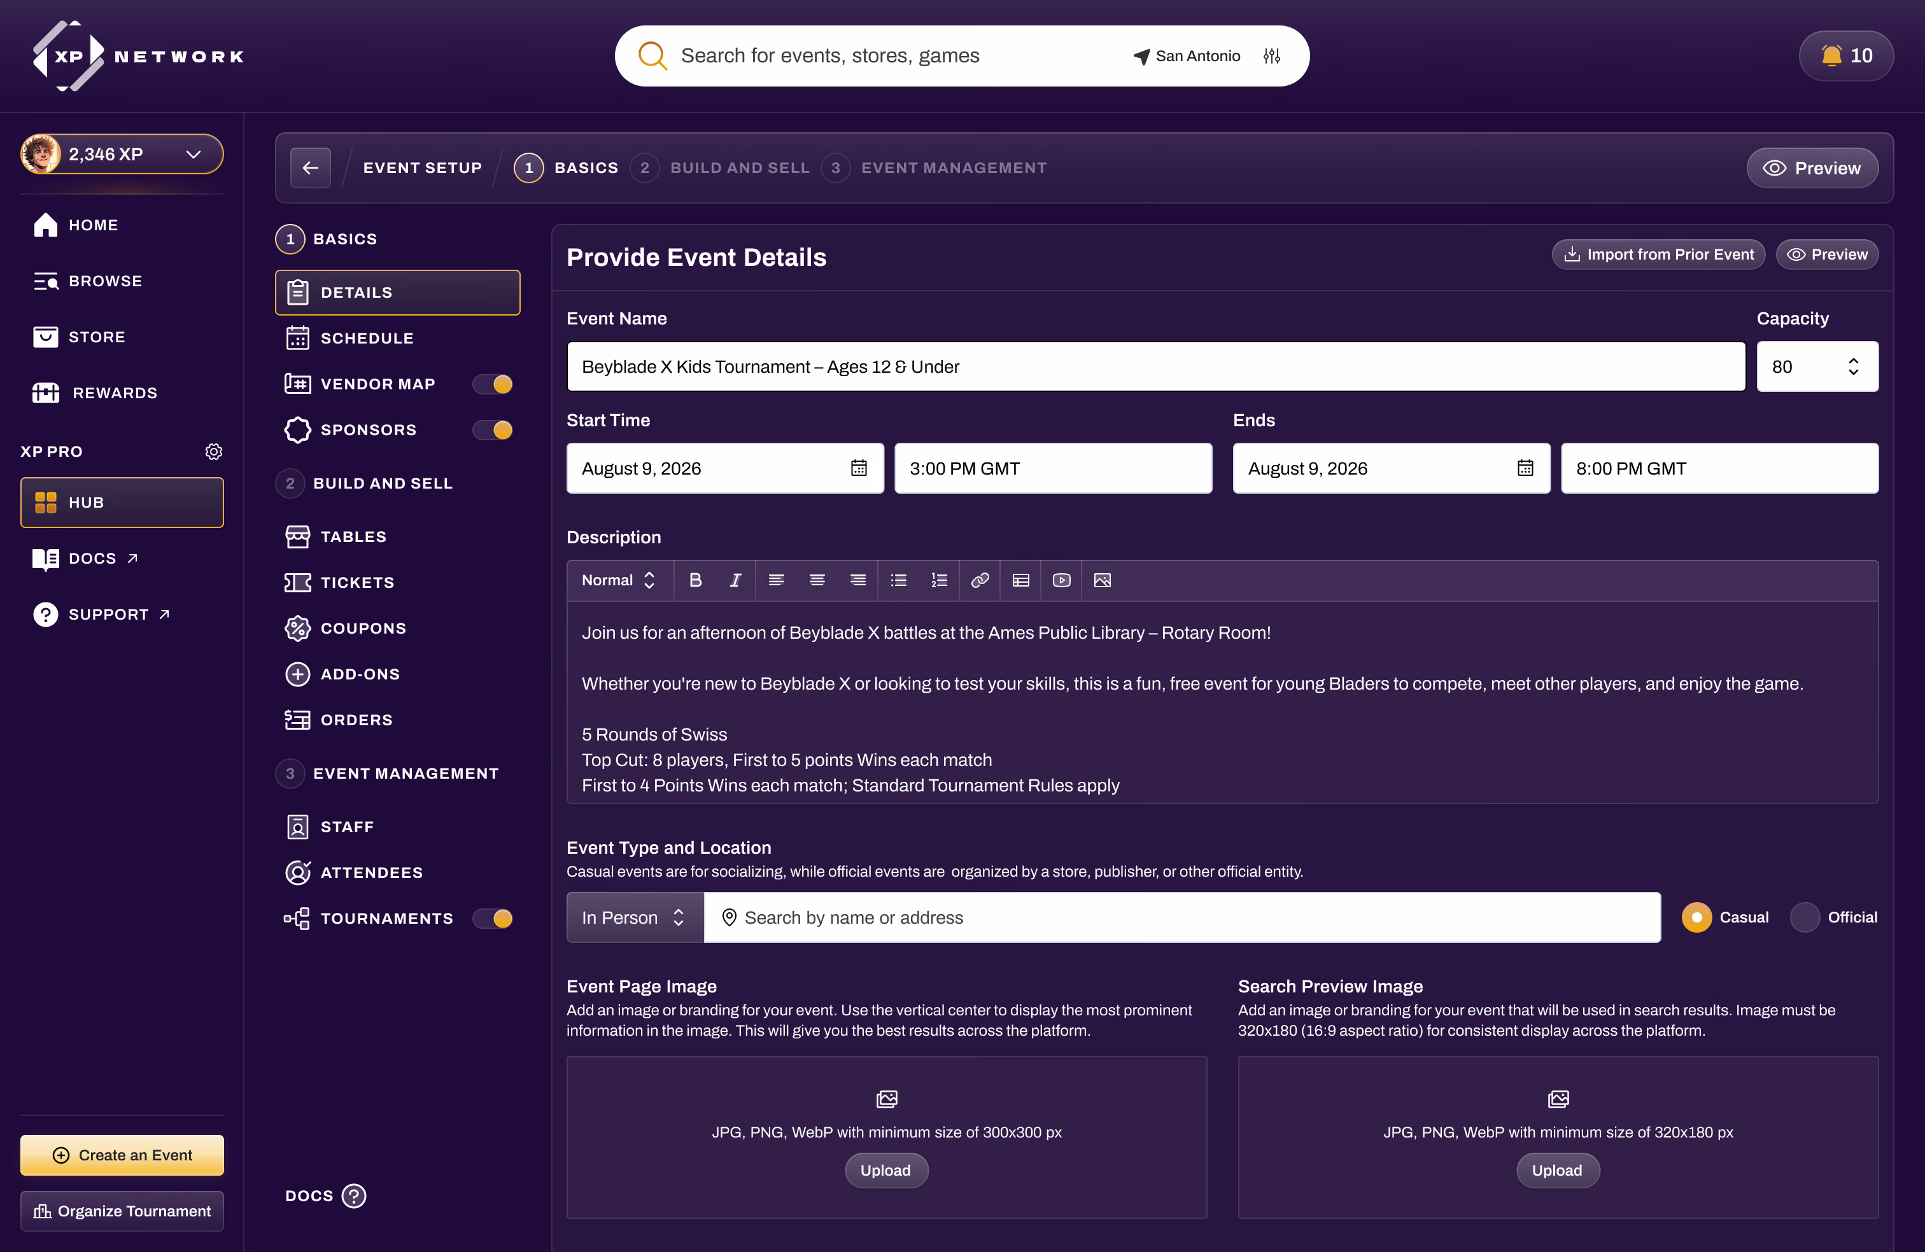Click the Event Name input field
Viewport: 1925px width, 1252px height.
pos(1156,367)
